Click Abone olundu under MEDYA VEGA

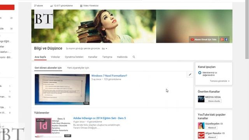214,101
